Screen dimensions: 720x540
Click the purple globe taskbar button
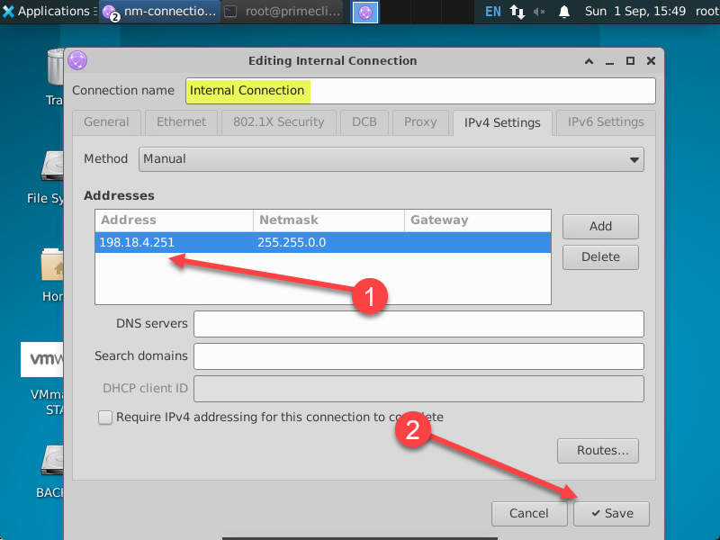(x=365, y=12)
